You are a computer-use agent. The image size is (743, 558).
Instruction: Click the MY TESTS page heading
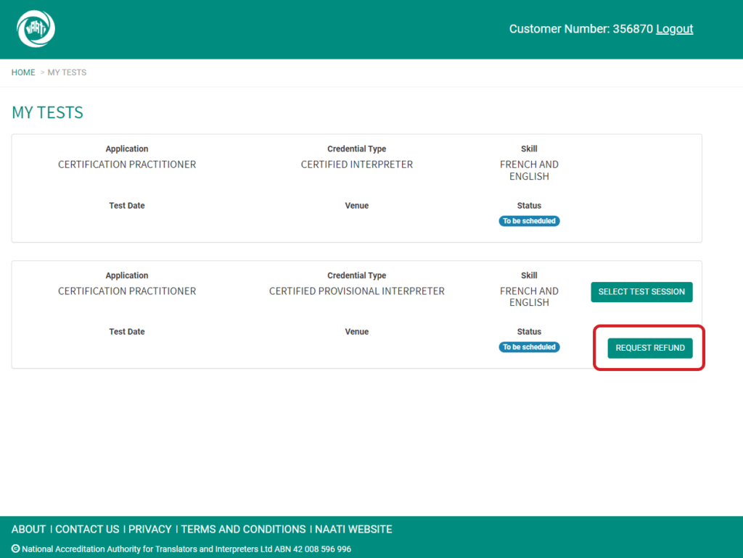pyautogui.click(x=48, y=113)
